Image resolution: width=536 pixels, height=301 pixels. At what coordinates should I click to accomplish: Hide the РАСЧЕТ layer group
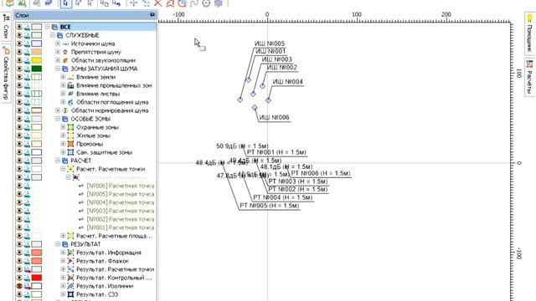pyautogui.click(x=19, y=161)
